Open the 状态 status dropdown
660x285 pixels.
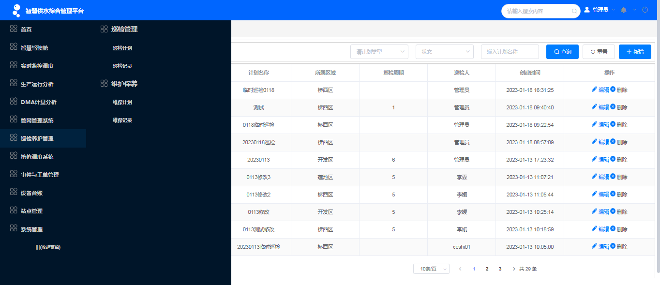445,52
